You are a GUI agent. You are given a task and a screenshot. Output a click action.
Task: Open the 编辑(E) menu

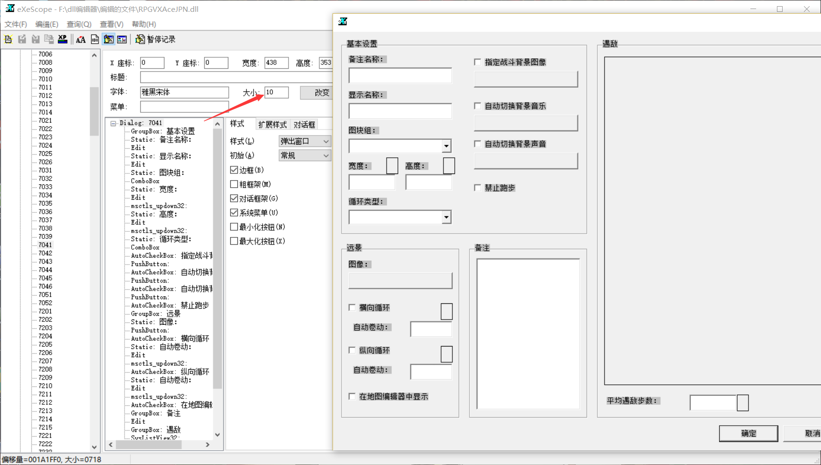pos(46,24)
